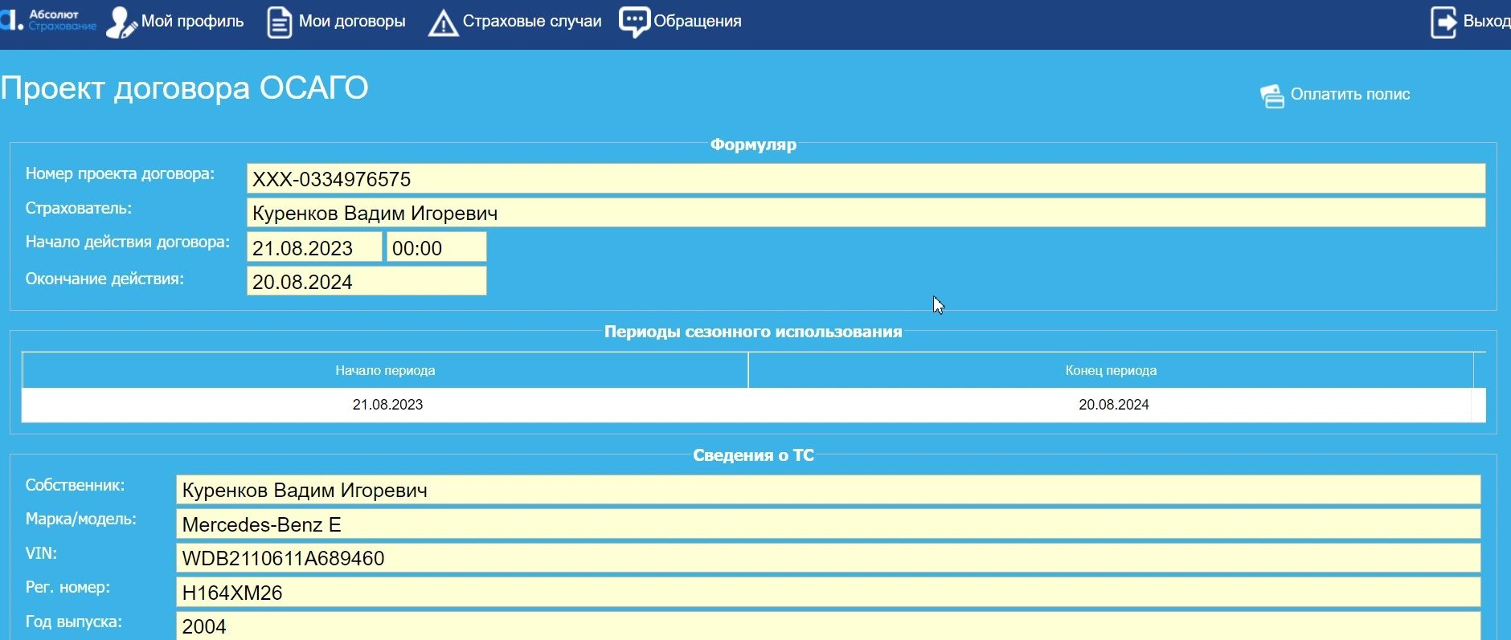Select the Окончание действия date field

point(366,281)
